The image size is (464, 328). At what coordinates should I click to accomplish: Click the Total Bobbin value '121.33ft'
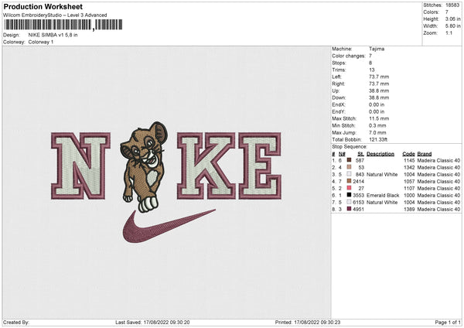378,139
